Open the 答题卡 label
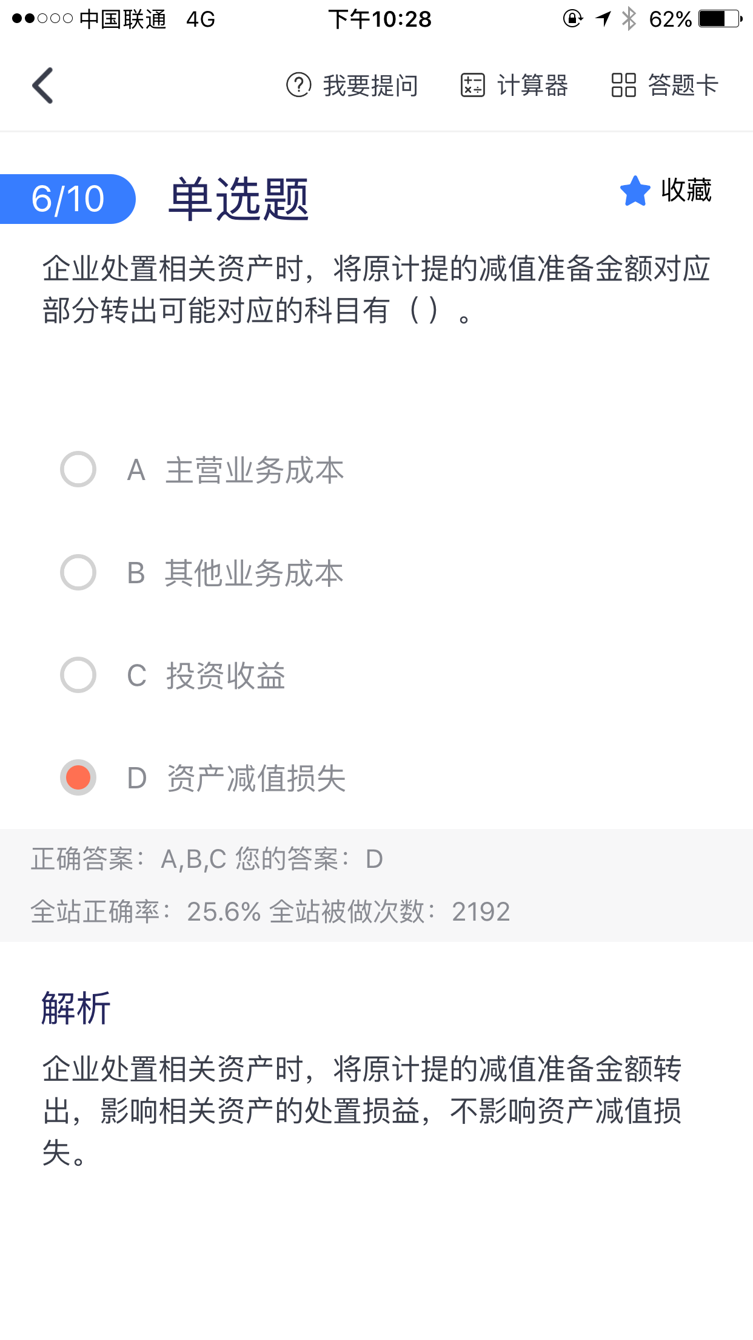The image size is (753, 1340). pyautogui.click(x=683, y=86)
